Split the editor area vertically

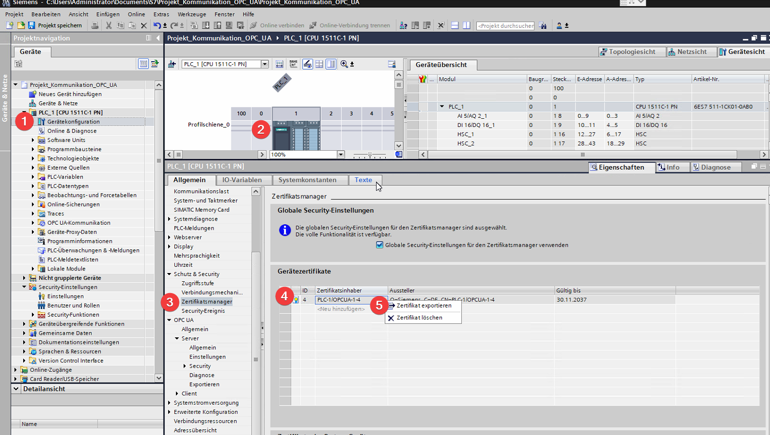coord(467,25)
